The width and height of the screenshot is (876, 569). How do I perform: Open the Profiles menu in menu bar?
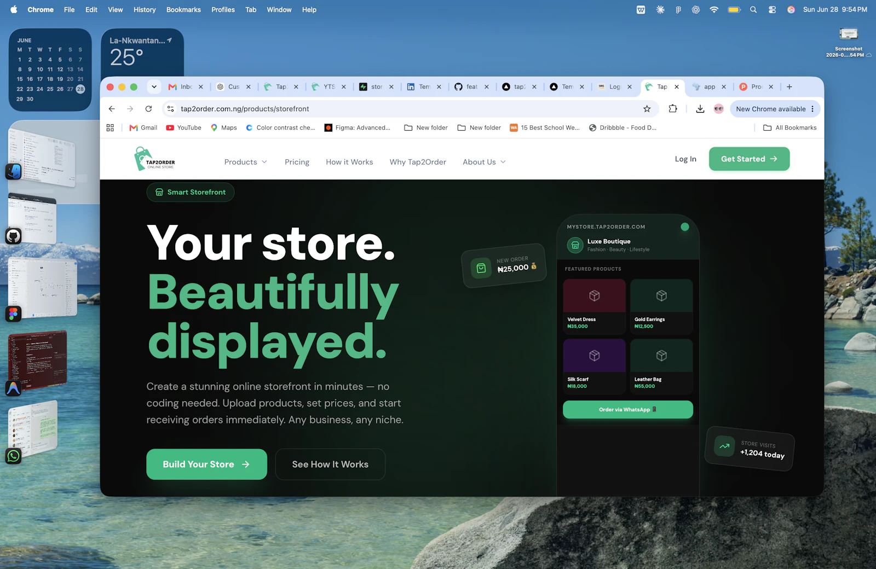[223, 9]
